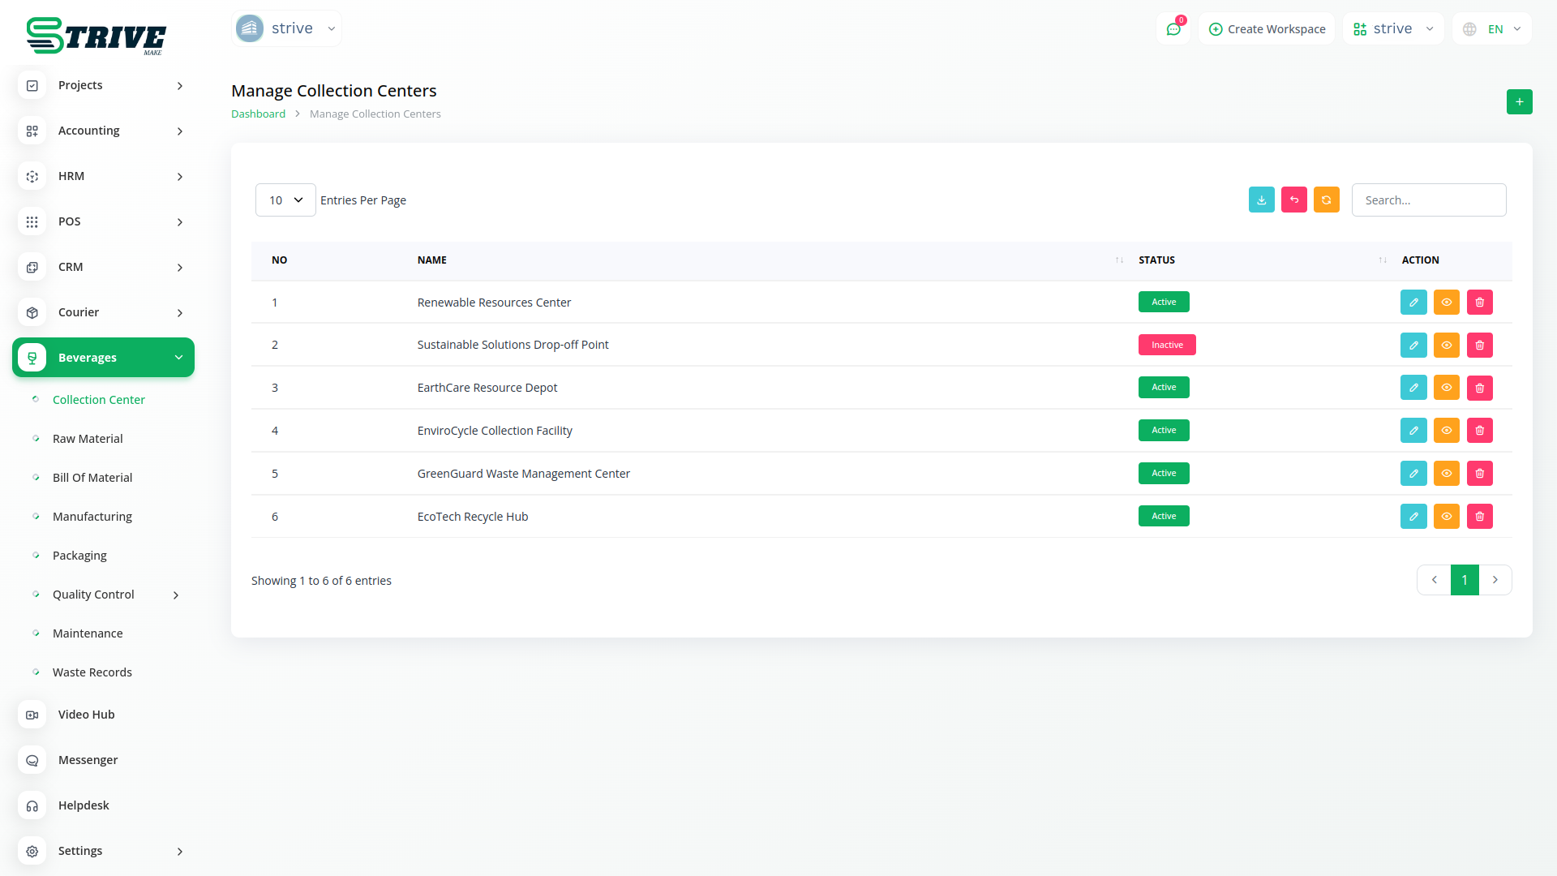1557x876 pixels.
Task: Click the orange refresh table icon
Action: (x=1326, y=200)
